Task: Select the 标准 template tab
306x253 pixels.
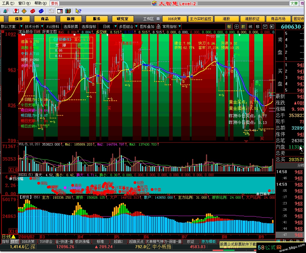Action: coord(100,242)
